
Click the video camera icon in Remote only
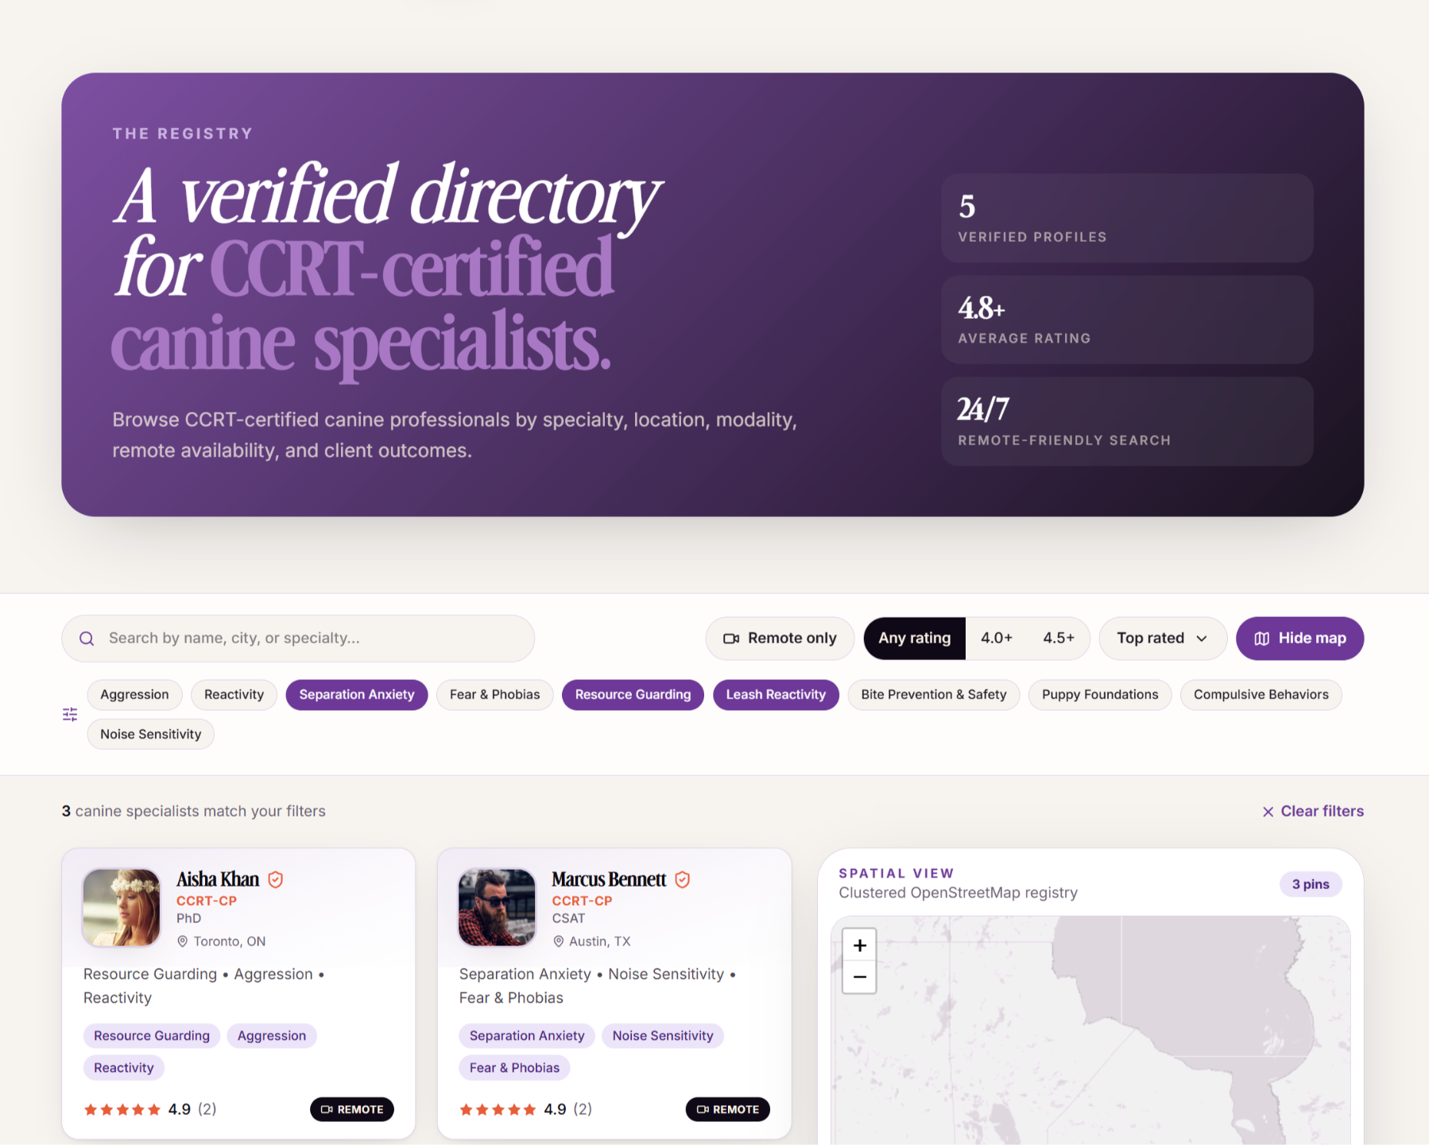click(x=731, y=638)
